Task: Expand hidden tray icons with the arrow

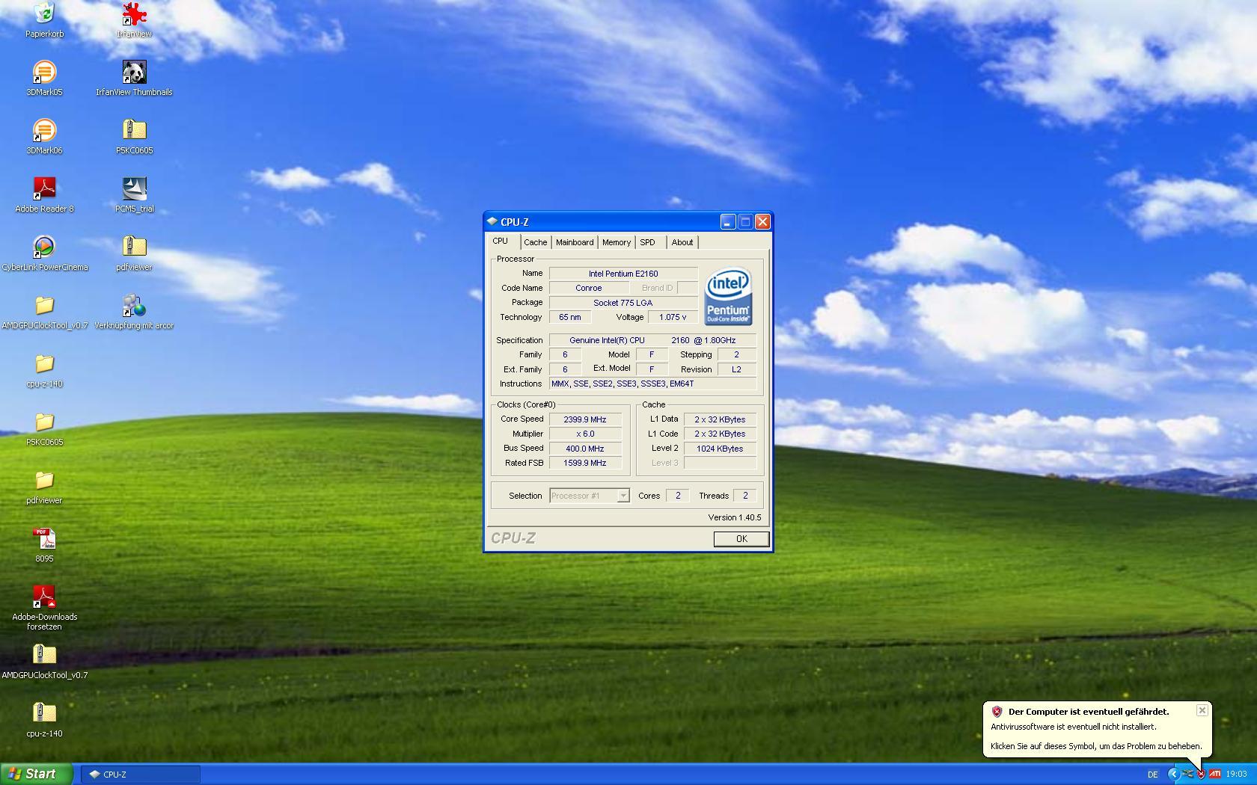Action: 1173,774
